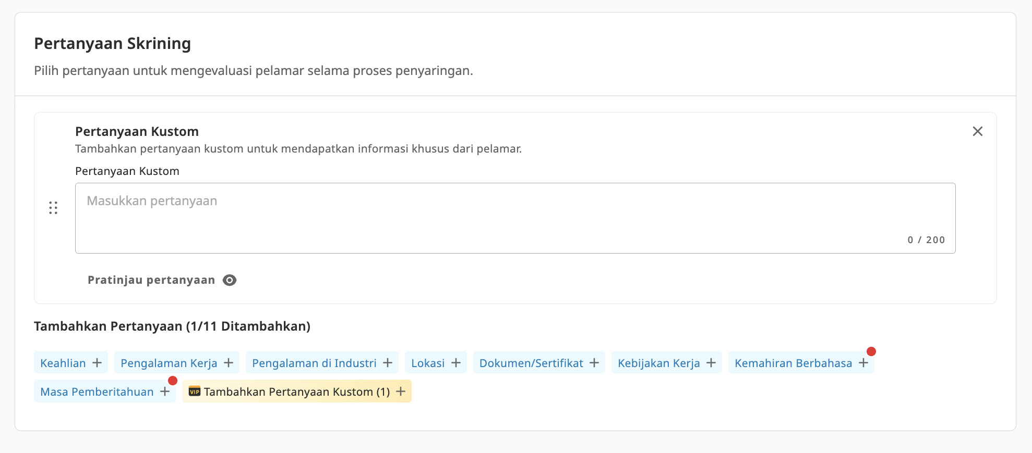
Task: Add the Kebijakan Kerja question
Action: pyautogui.click(x=667, y=362)
